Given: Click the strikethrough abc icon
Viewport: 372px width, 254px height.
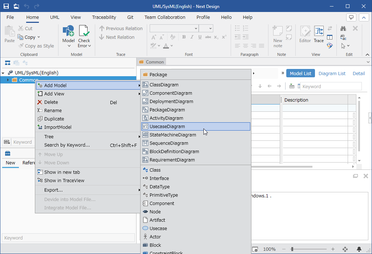Looking at the screenshot, I should tap(208, 37).
